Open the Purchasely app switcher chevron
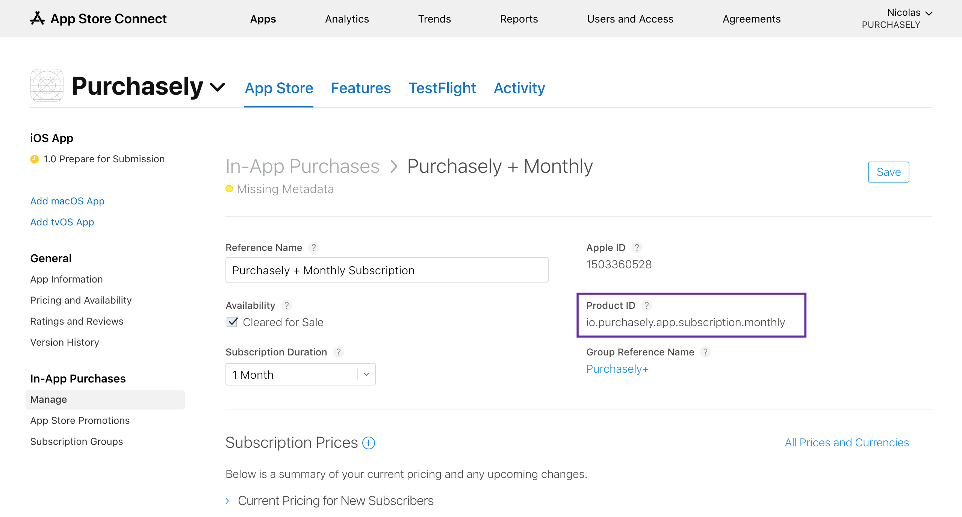The image size is (962, 517). [218, 87]
